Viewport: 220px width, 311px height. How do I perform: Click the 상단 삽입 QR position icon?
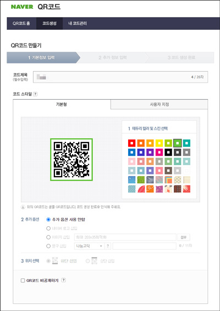95,260
